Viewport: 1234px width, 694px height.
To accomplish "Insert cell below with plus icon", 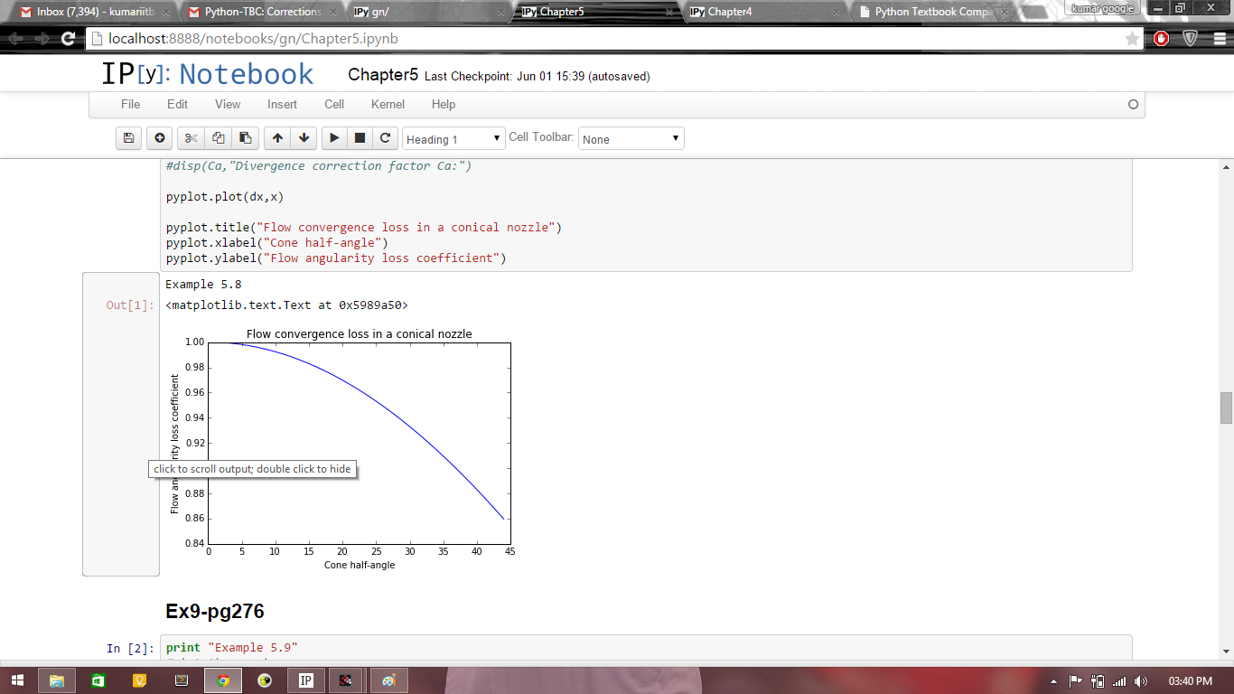I will [x=160, y=138].
